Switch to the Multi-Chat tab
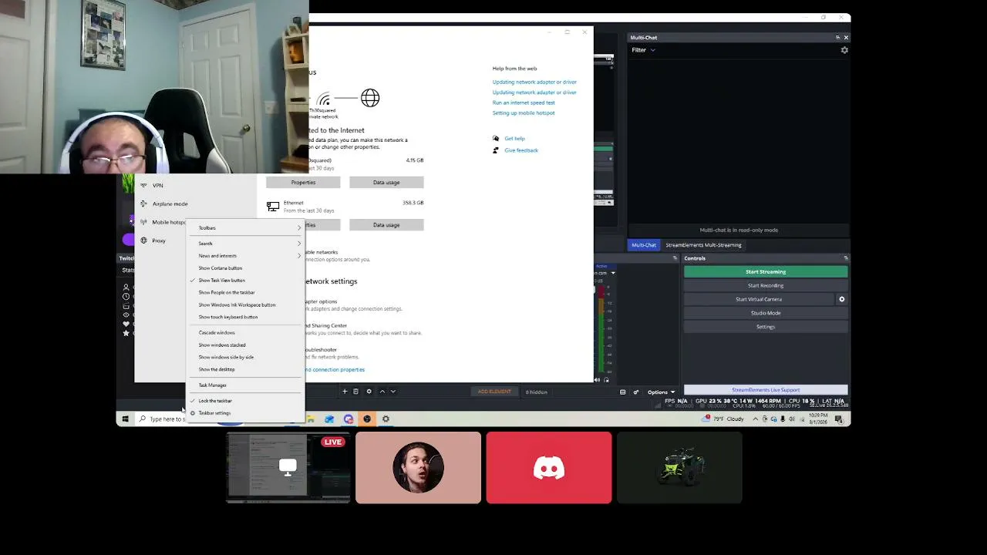The image size is (987, 555). (x=644, y=245)
